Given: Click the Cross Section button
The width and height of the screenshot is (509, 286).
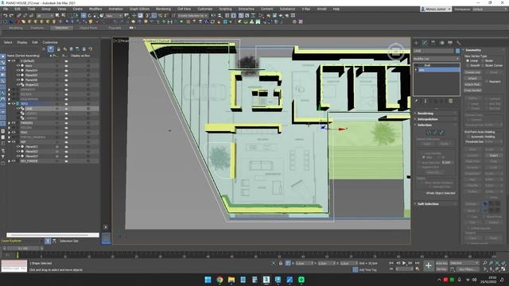Looking at the screenshot, I should pos(472,90).
